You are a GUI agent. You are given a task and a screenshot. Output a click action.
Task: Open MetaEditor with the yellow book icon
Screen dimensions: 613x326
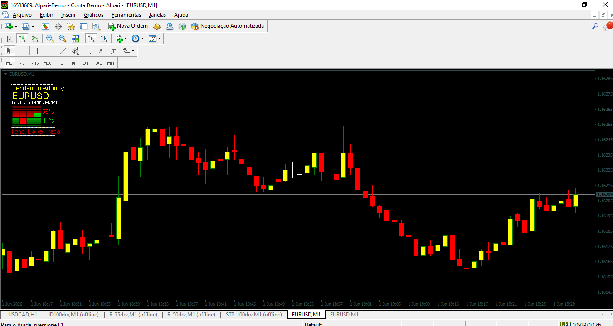[157, 26]
